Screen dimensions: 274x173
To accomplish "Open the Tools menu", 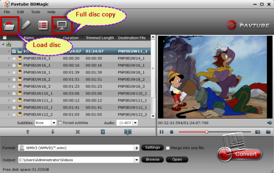I will coord(36,12).
